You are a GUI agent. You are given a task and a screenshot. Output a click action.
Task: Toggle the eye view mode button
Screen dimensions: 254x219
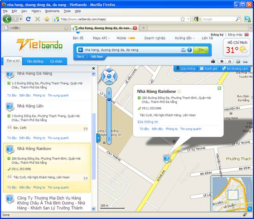pos(222,61)
